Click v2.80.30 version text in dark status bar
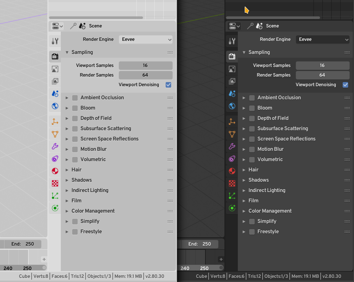 coord(332,277)
